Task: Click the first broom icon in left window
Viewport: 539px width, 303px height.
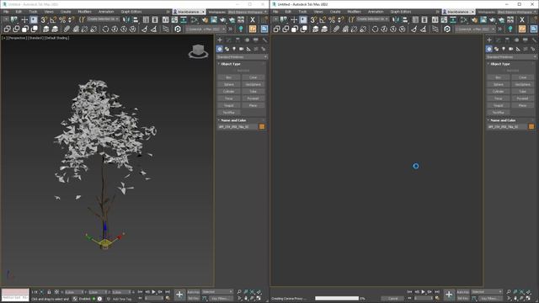Action: 144,29
